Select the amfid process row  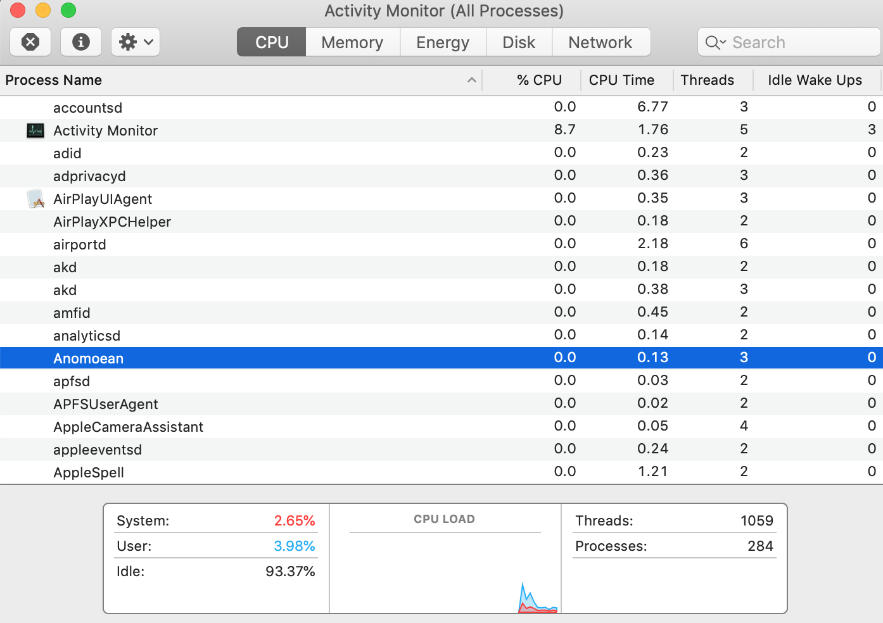tap(441, 313)
